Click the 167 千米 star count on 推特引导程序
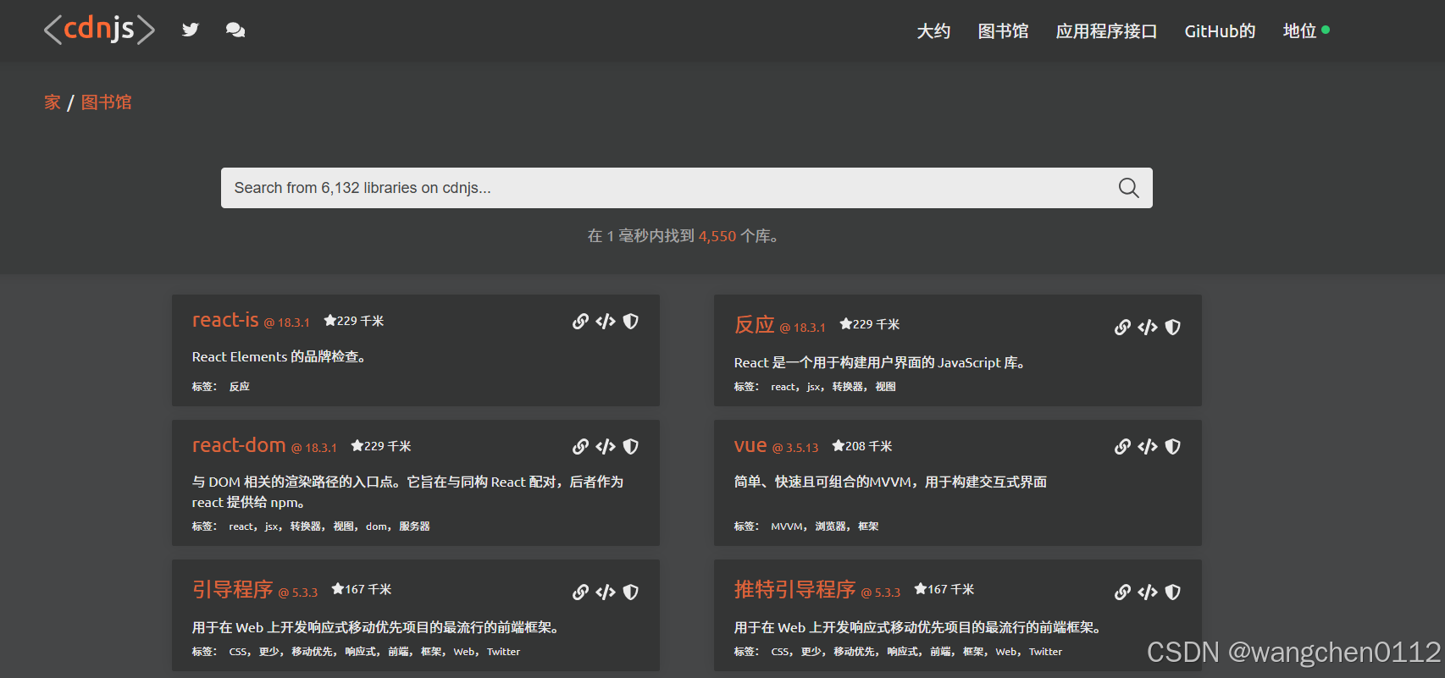The height and width of the screenshot is (678, 1445). coord(944,589)
